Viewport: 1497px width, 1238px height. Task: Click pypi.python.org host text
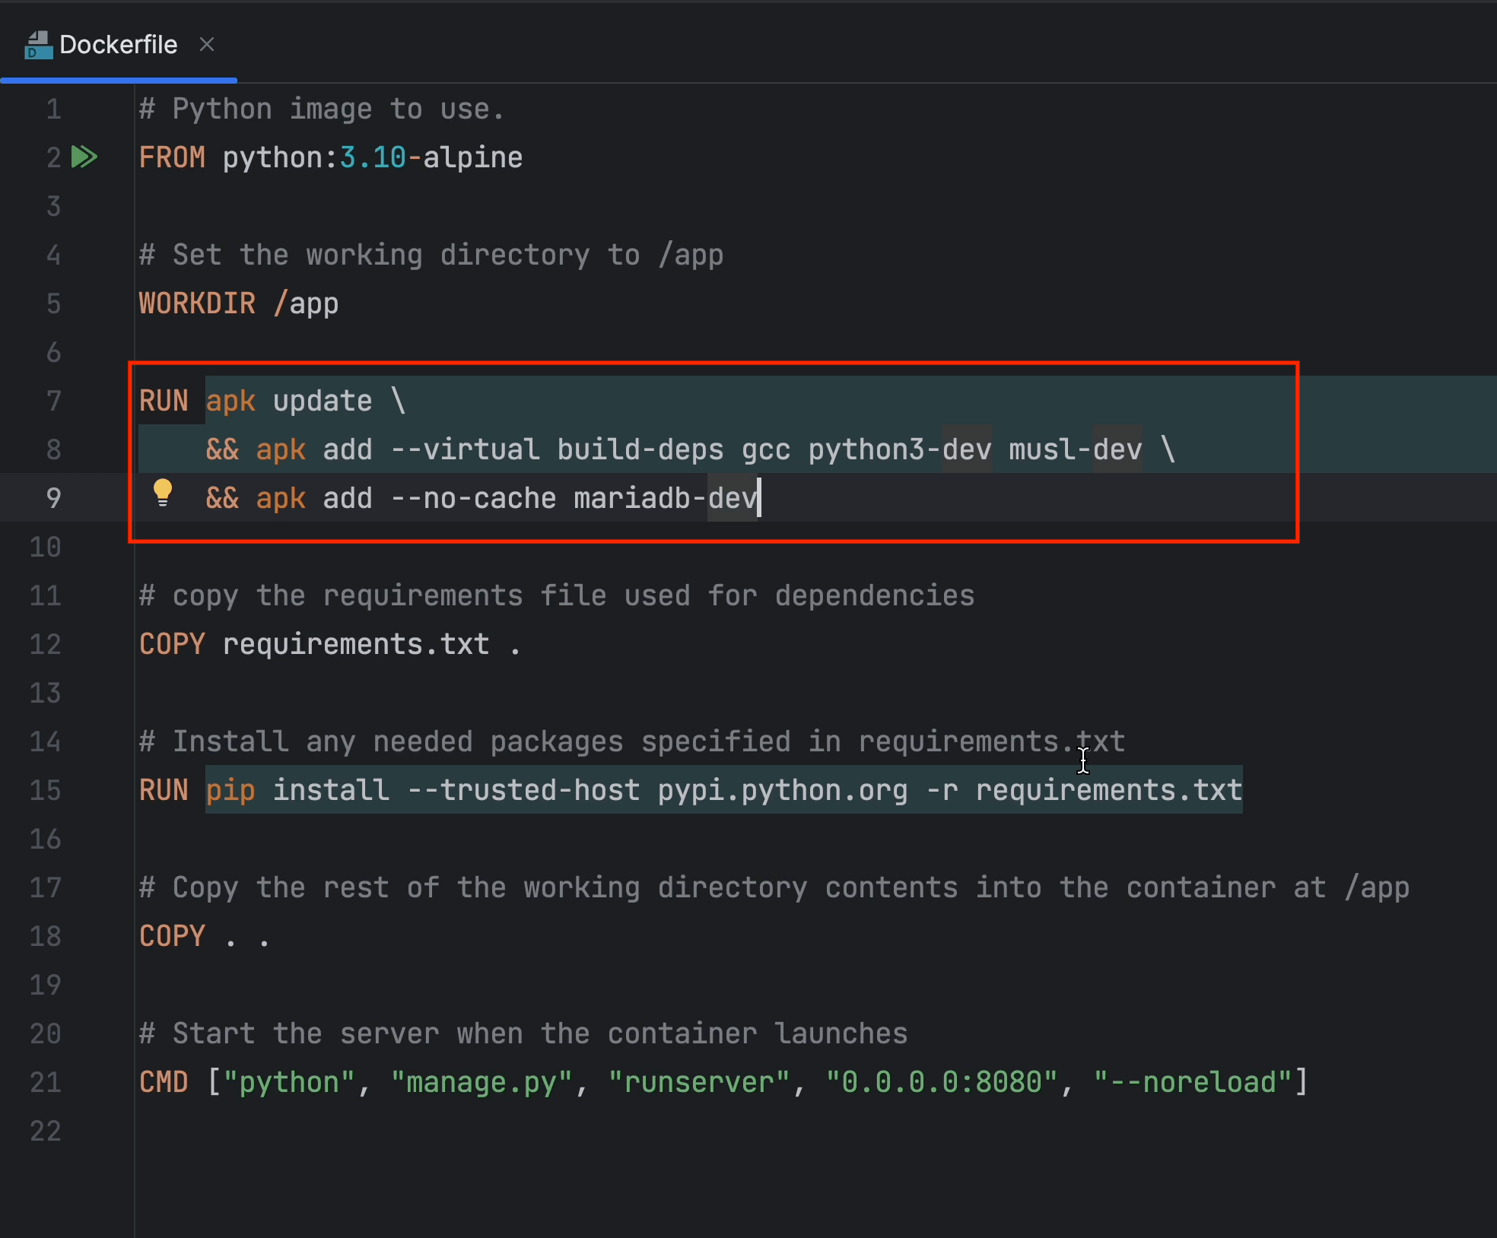(783, 790)
